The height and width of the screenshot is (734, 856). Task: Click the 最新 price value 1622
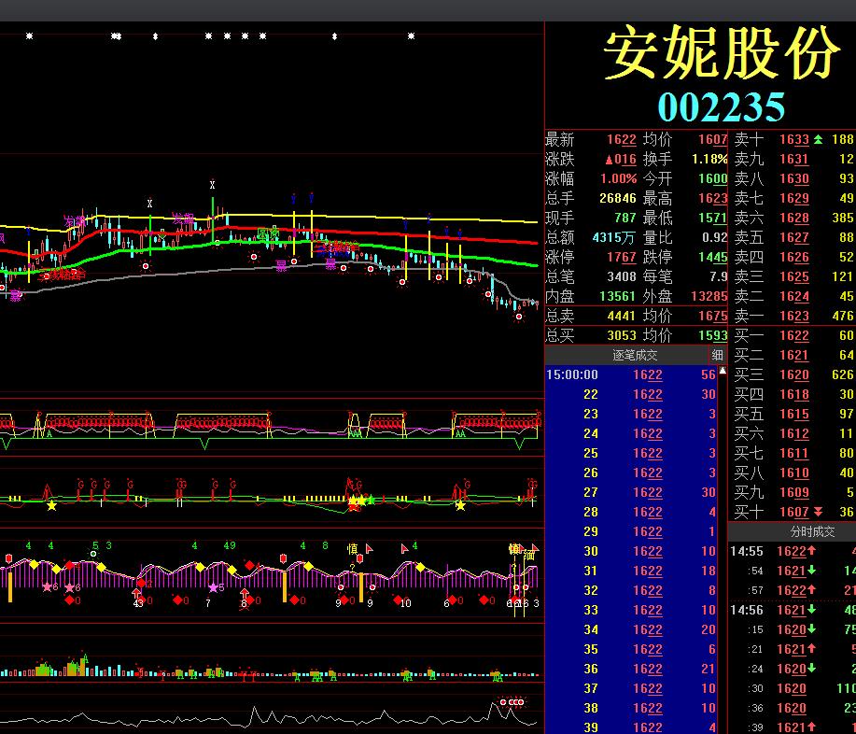622,140
